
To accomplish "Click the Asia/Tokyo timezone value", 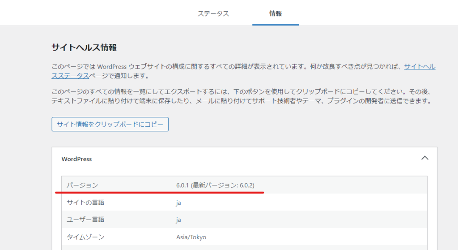I will [191, 237].
